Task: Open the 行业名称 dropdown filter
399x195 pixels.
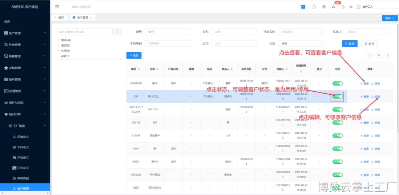Action: click(x=301, y=32)
